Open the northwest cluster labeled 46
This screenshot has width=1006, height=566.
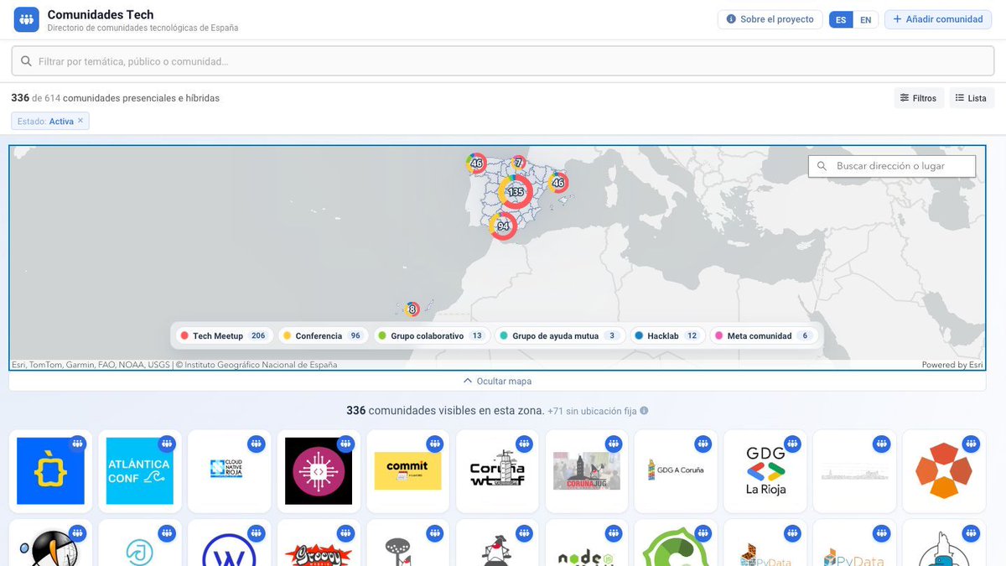[476, 164]
